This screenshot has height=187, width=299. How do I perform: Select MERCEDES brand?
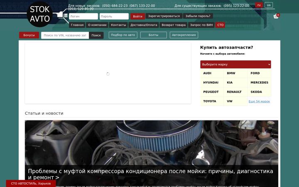pyautogui.click(x=259, y=82)
